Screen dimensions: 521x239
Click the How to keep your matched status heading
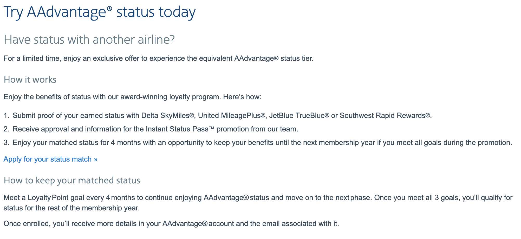(72, 180)
